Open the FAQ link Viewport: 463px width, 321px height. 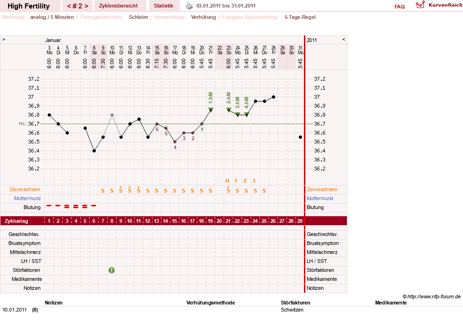coord(399,7)
